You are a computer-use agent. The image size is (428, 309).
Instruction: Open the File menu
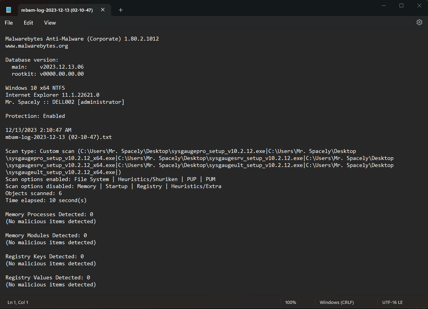point(9,23)
